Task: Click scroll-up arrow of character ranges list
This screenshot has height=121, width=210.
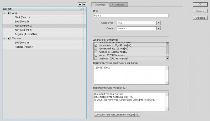Action: point(167,44)
